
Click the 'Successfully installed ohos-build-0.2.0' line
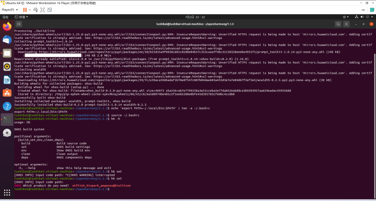(x=80, y=105)
